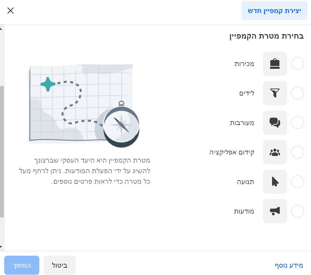Screen dimensions: 311x275
Task: Choose the קידום אפליקציה radio option
Action: click(298, 152)
